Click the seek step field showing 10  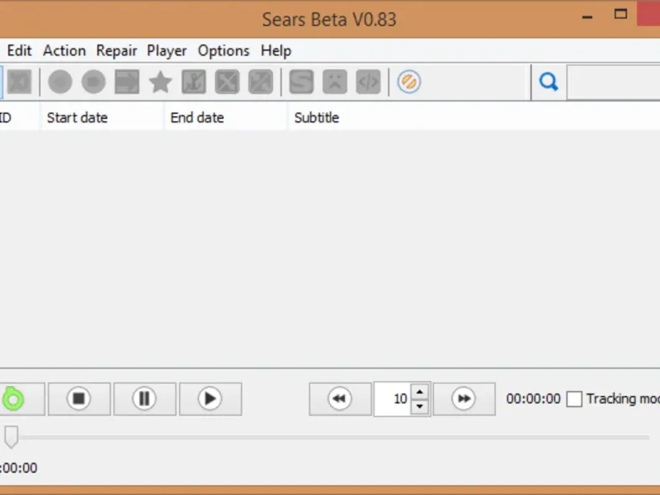[x=393, y=398]
